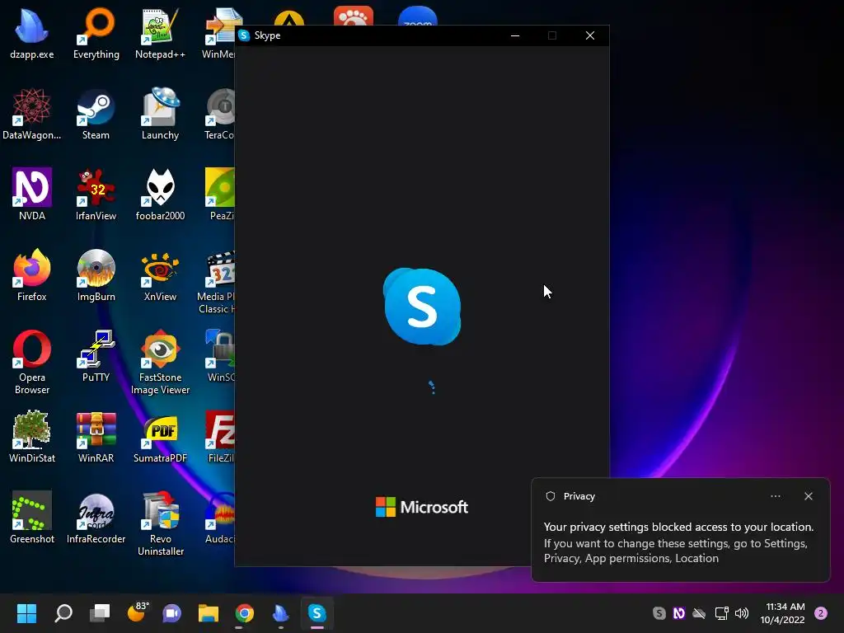This screenshot has height=633, width=844.
Task: Open the clock showing 11:34 AM
Action: click(783, 613)
